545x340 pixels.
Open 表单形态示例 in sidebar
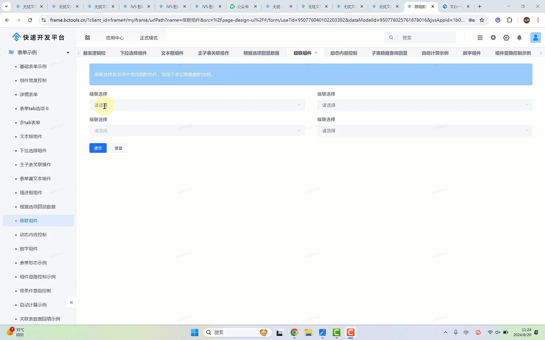33,263
